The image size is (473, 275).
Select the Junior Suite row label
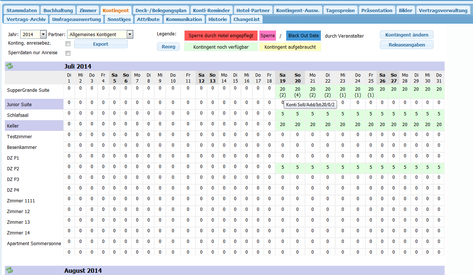pyautogui.click(x=34, y=104)
